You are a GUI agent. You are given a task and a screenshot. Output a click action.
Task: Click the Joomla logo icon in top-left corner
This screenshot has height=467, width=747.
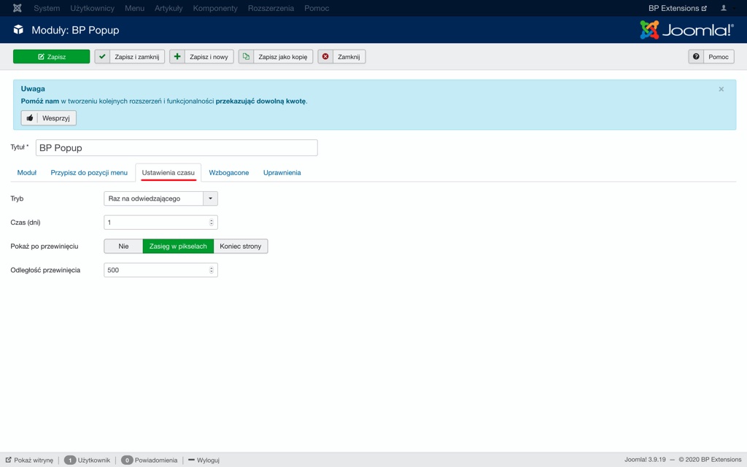pos(18,8)
